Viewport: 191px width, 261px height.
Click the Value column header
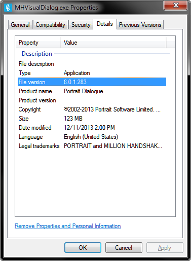click(x=113, y=43)
